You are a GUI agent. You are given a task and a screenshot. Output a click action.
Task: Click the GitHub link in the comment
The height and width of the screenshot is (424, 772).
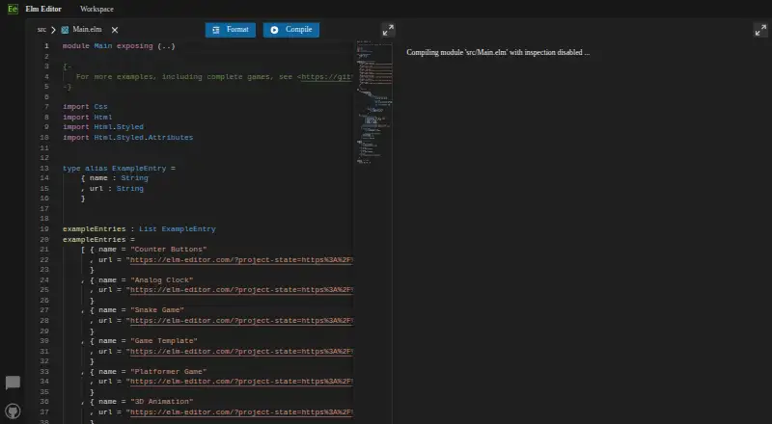pos(327,77)
